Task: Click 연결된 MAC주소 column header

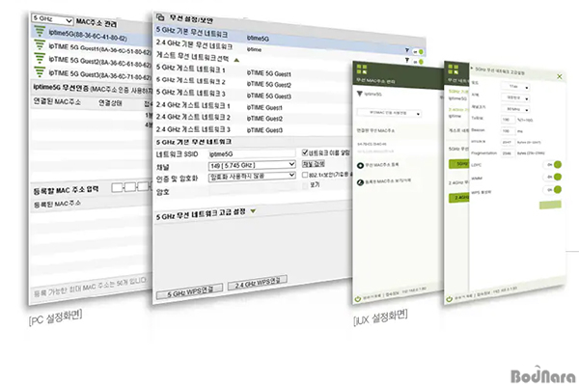Action: click(57, 101)
